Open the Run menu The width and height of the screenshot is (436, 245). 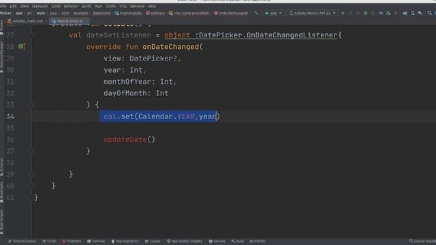(98, 6)
